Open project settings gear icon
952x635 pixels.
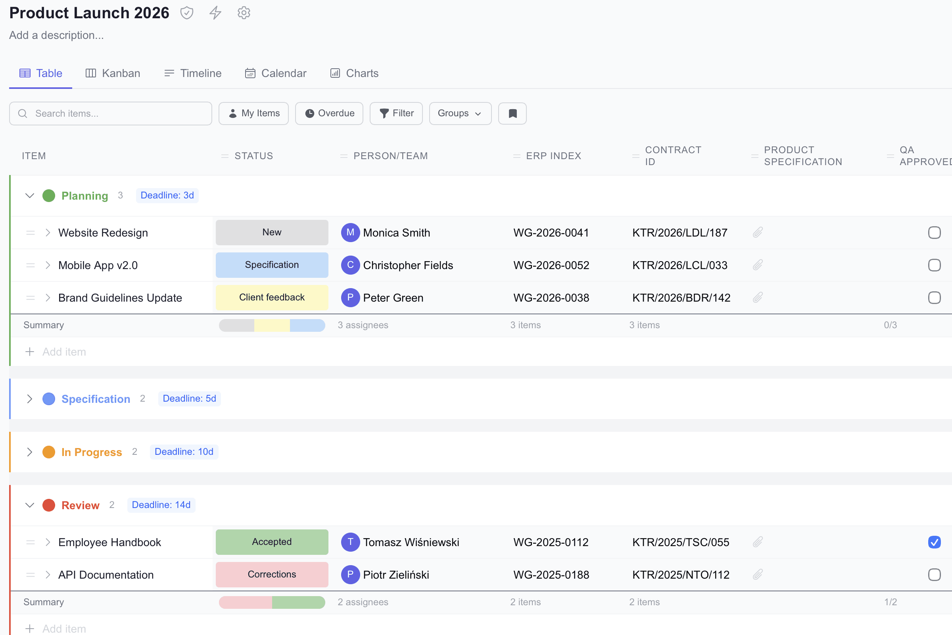244,13
